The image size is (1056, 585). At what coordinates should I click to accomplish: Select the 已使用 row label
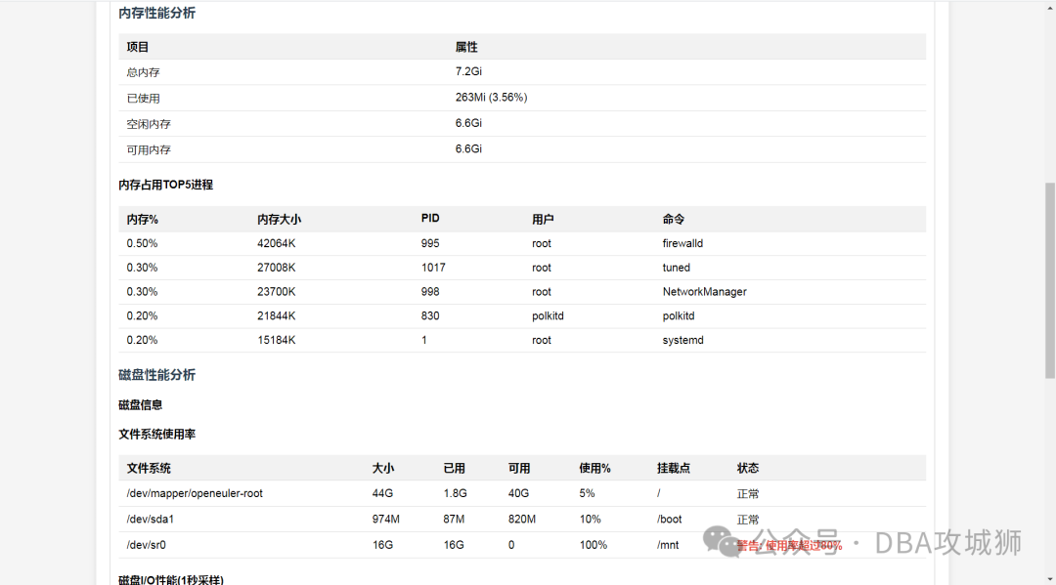pyautogui.click(x=143, y=99)
